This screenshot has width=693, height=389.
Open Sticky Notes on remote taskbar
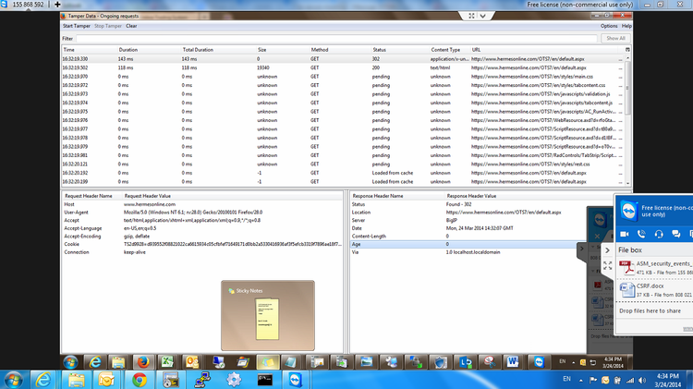click(268, 362)
